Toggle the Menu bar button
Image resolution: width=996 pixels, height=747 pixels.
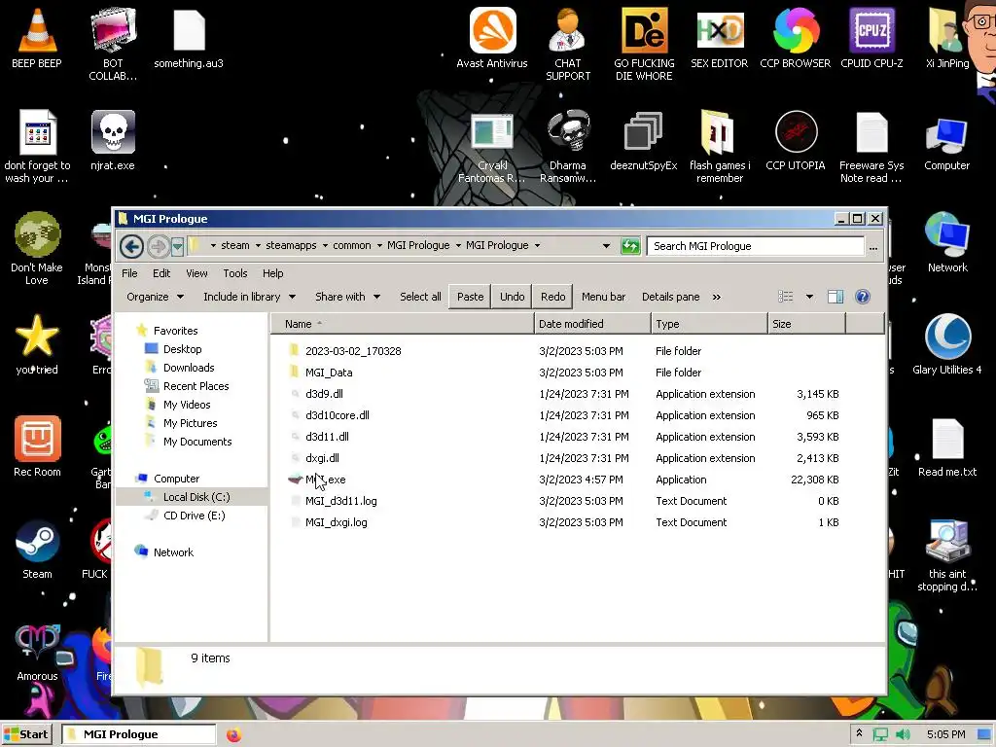603,297
